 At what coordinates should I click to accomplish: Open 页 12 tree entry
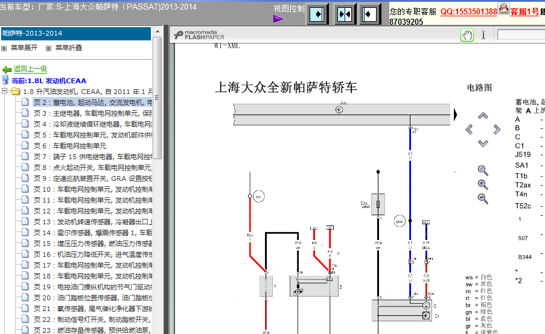click(92, 211)
